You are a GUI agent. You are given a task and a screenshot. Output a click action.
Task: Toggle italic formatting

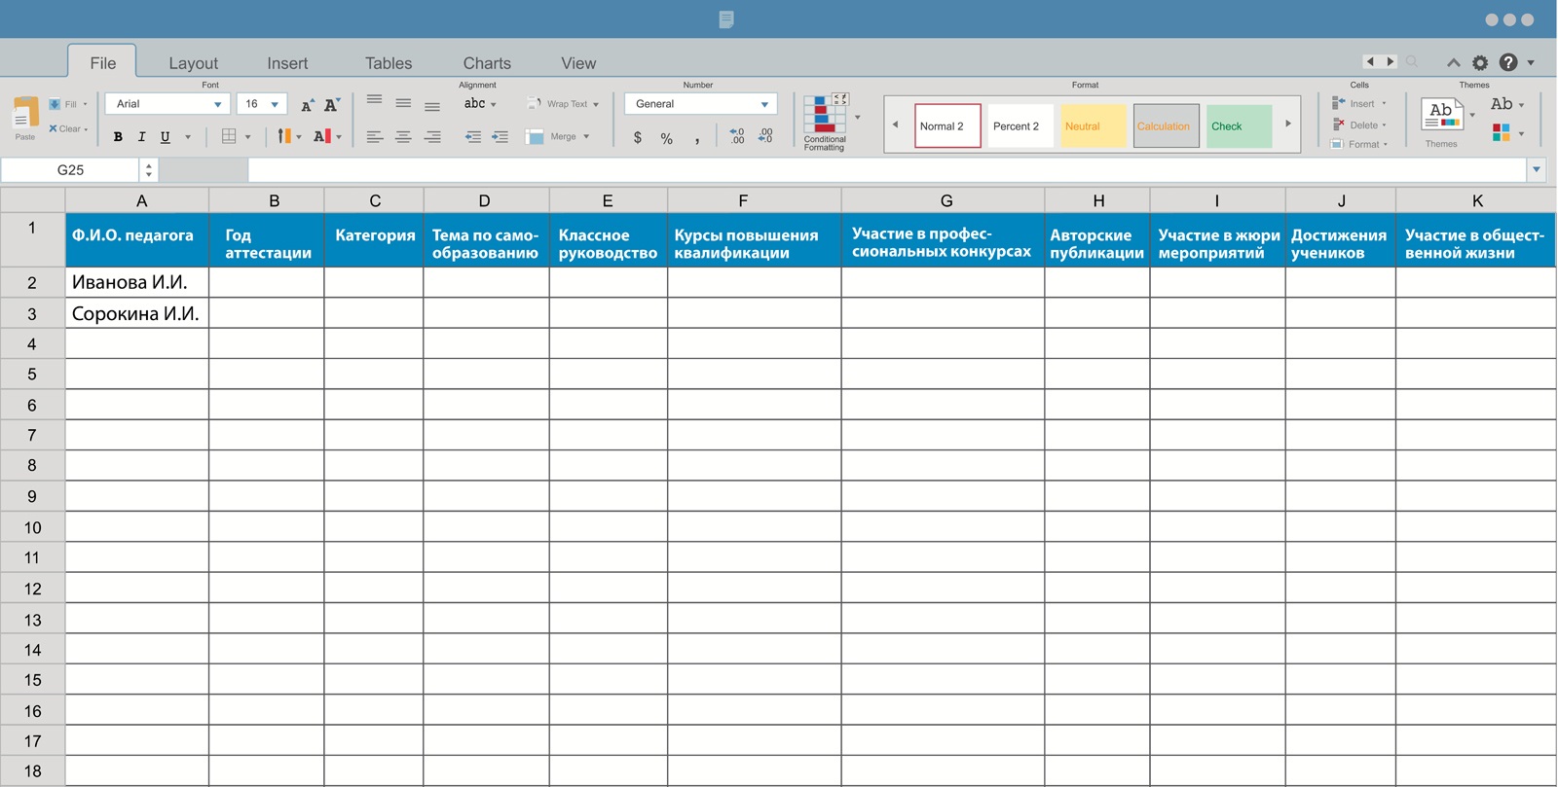click(141, 137)
